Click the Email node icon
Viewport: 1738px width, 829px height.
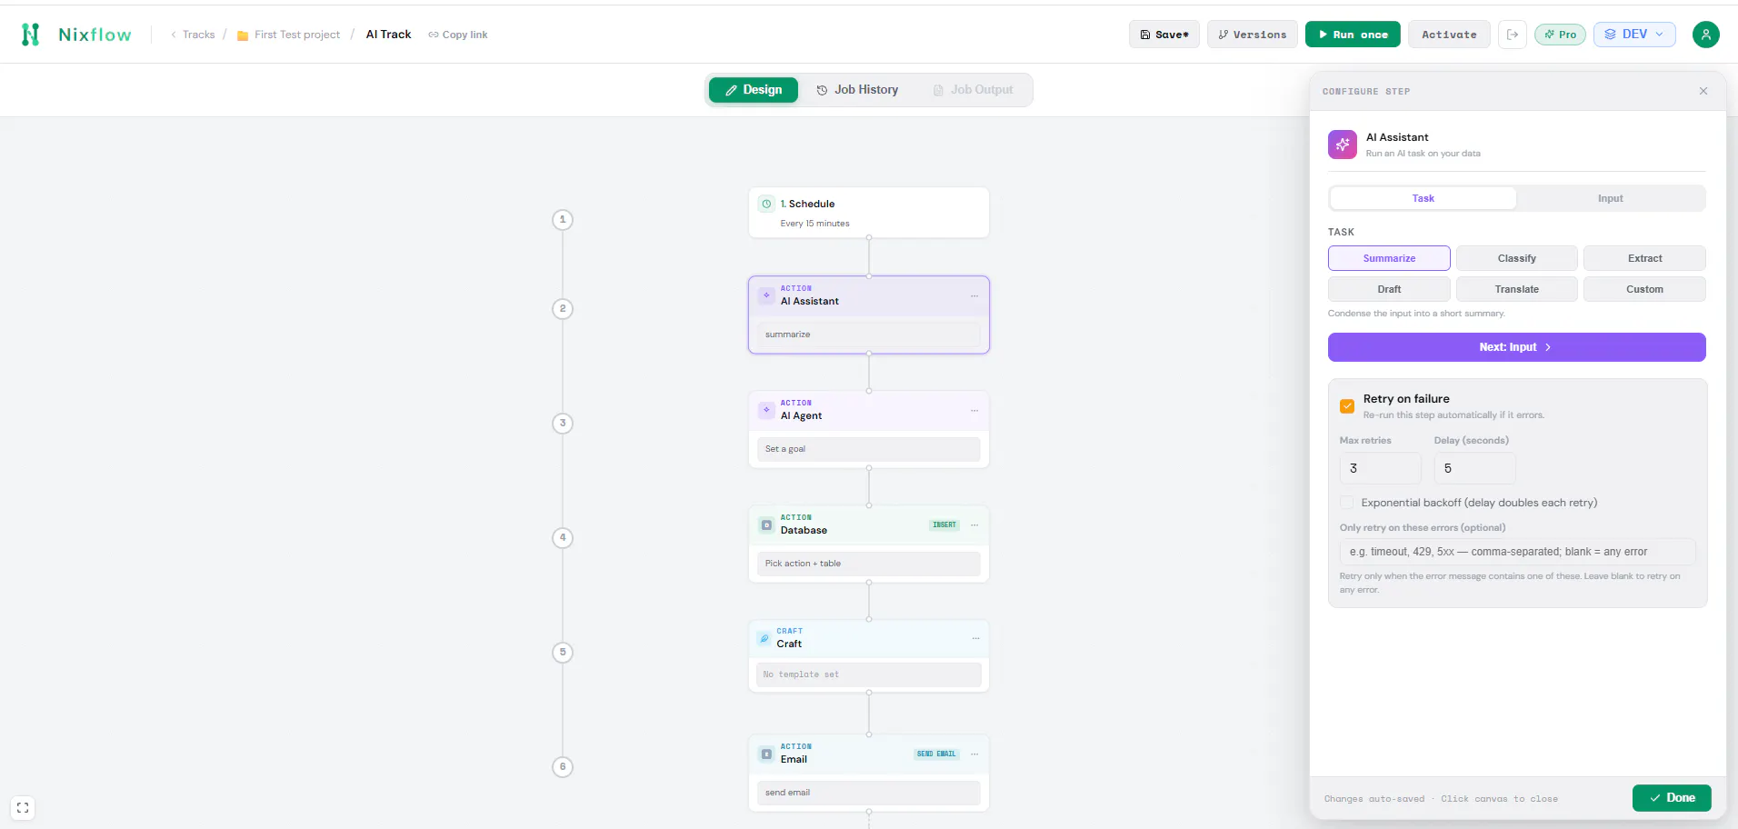[x=766, y=754]
